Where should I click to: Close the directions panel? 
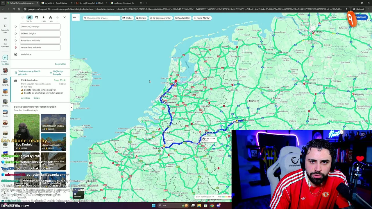point(65,17)
